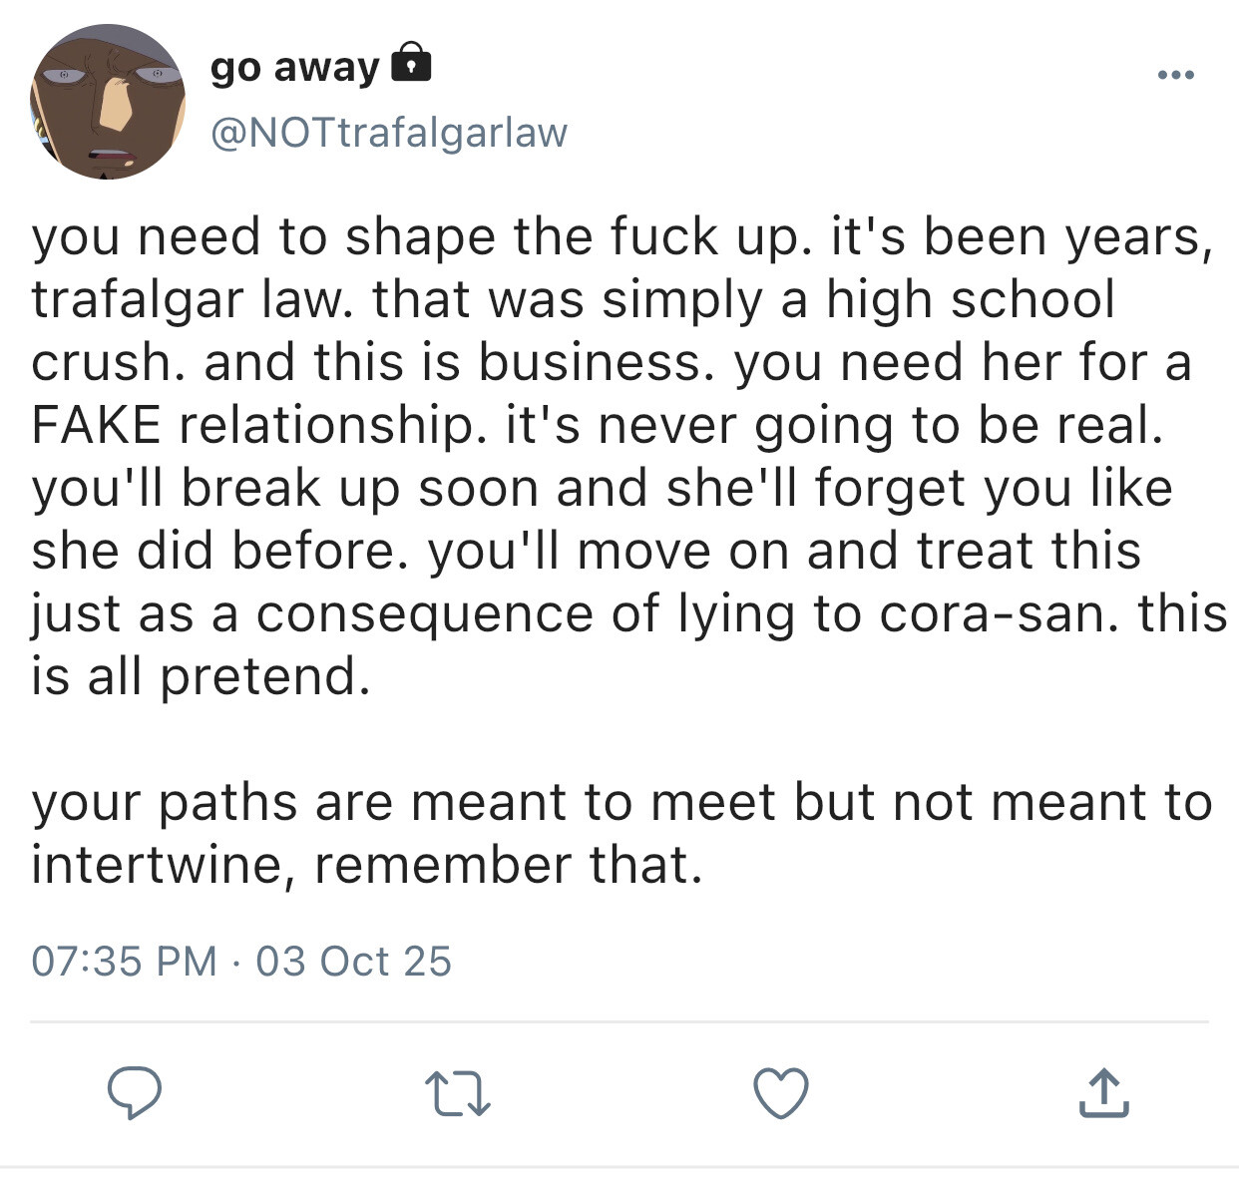Reply to the tweet via speech bubble icon
The width and height of the screenshot is (1239, 1185).
pyautogui.click(x=135, y=1092)
